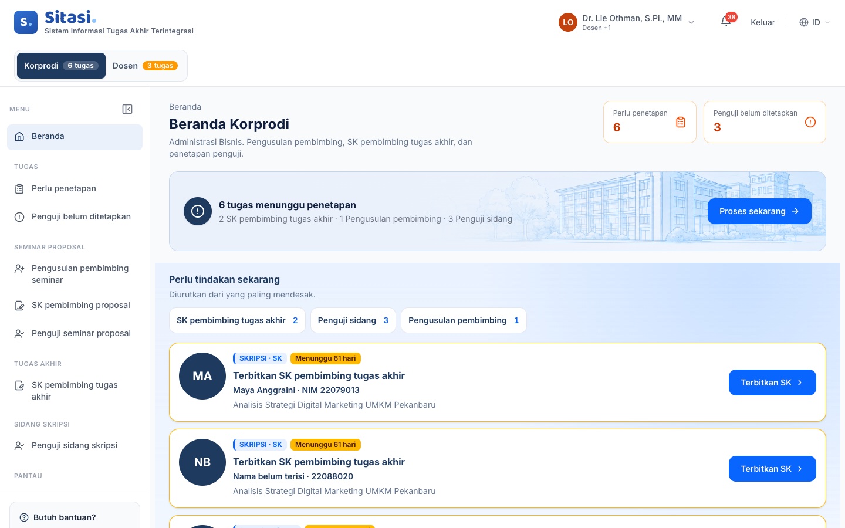Click the user-check icon for Penguji seminar proposal
The width and height of the screenshot is (845, 528).
[x=19, y=334]
